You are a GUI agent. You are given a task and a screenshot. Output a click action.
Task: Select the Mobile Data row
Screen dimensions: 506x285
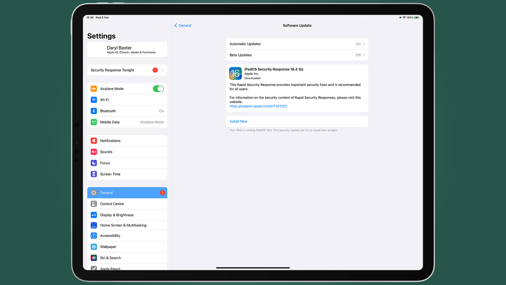pos(127,122)
